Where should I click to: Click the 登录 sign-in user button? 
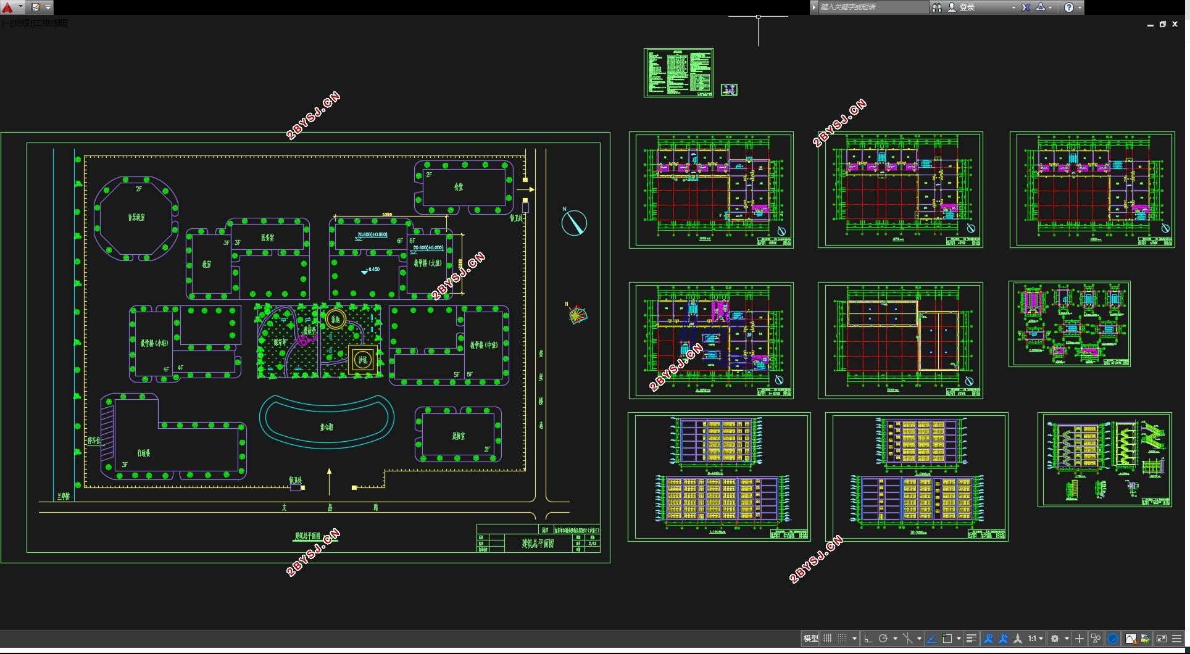click(x=962, y=7)
